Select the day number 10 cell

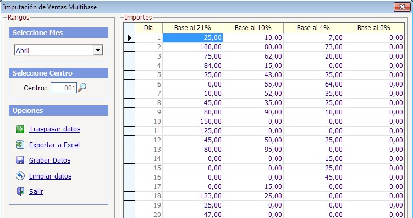pyautogui.click(x=149, y=122)
